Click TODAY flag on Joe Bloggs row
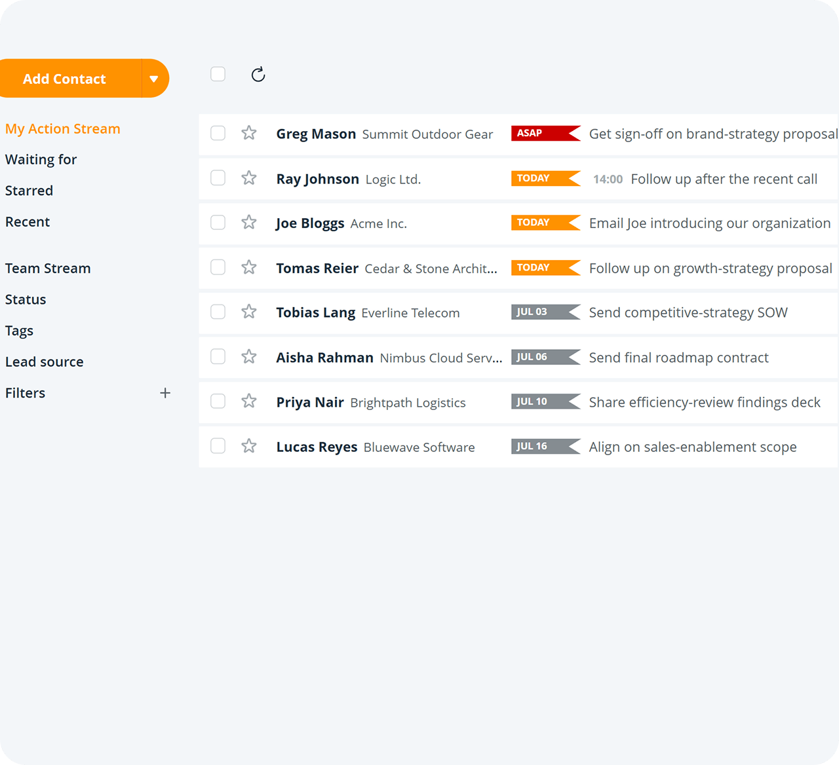This screenshot has height=765, width=839. point(546,223)
